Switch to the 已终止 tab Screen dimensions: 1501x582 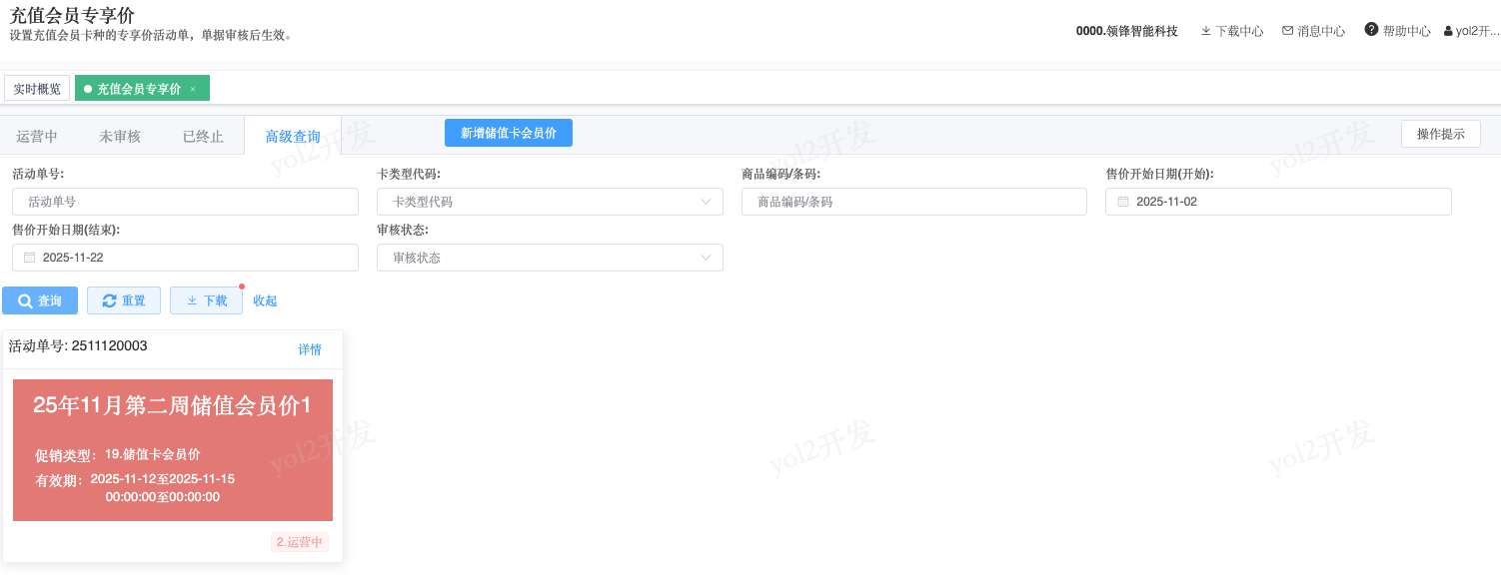[203, 137]
